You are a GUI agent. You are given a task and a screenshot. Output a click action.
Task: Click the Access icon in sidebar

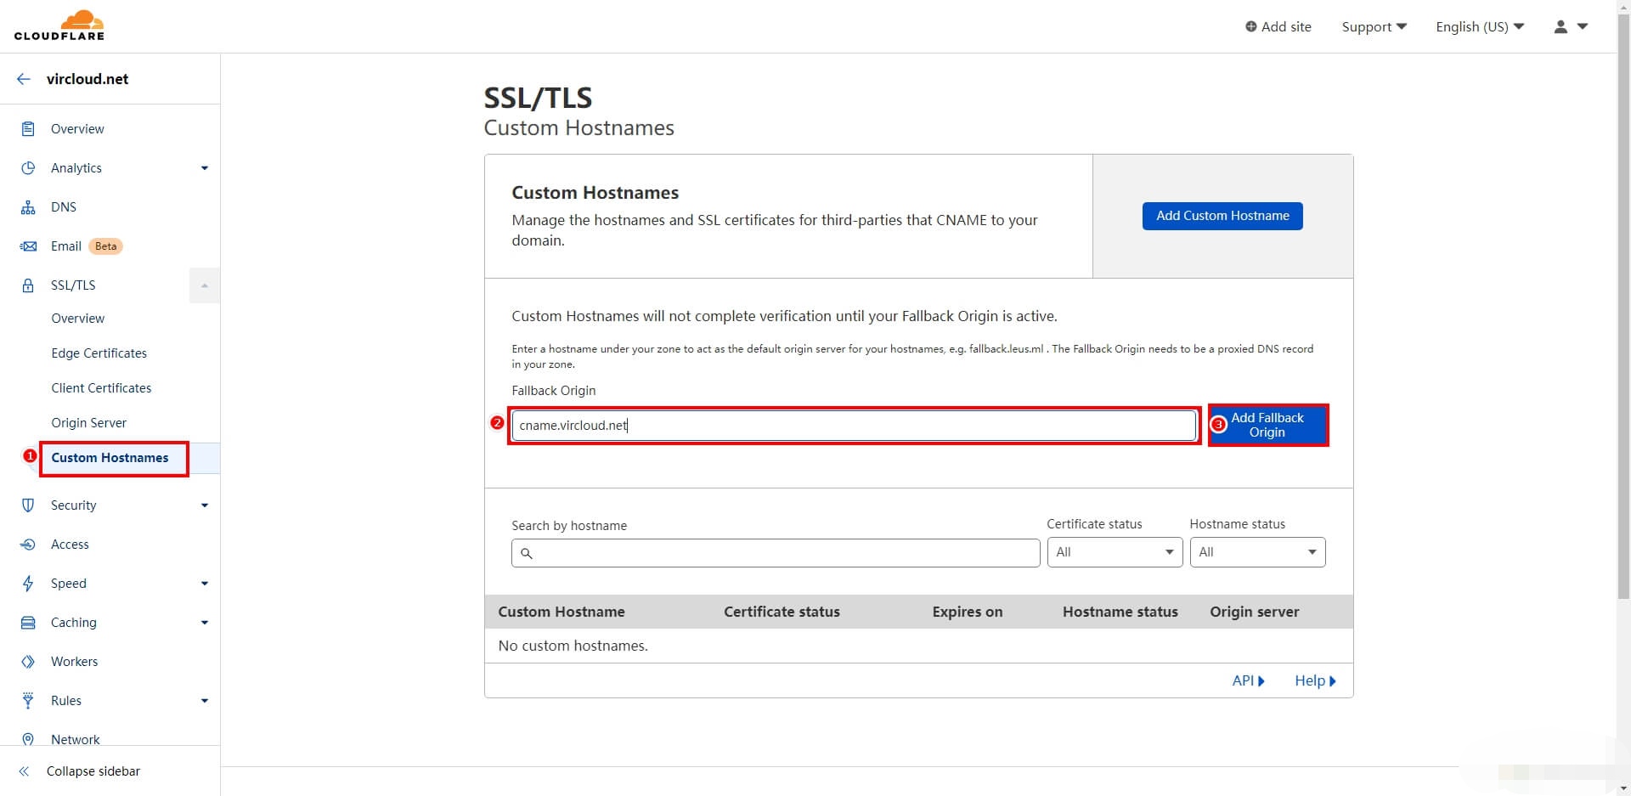pos(28,545)
